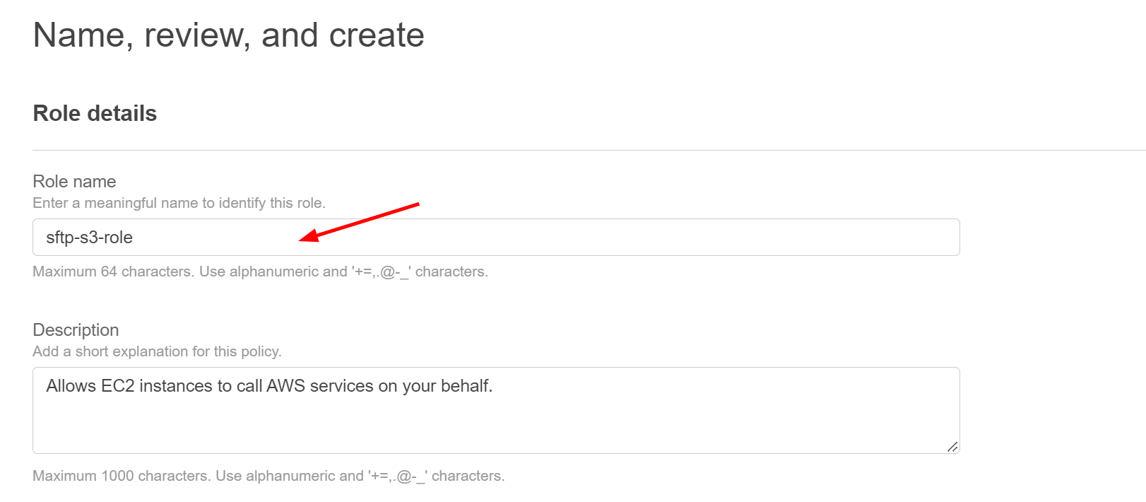Click the 'Description' field label
Image resolution: width=1146 pixels, height=502 pixels.
[76, 330]
